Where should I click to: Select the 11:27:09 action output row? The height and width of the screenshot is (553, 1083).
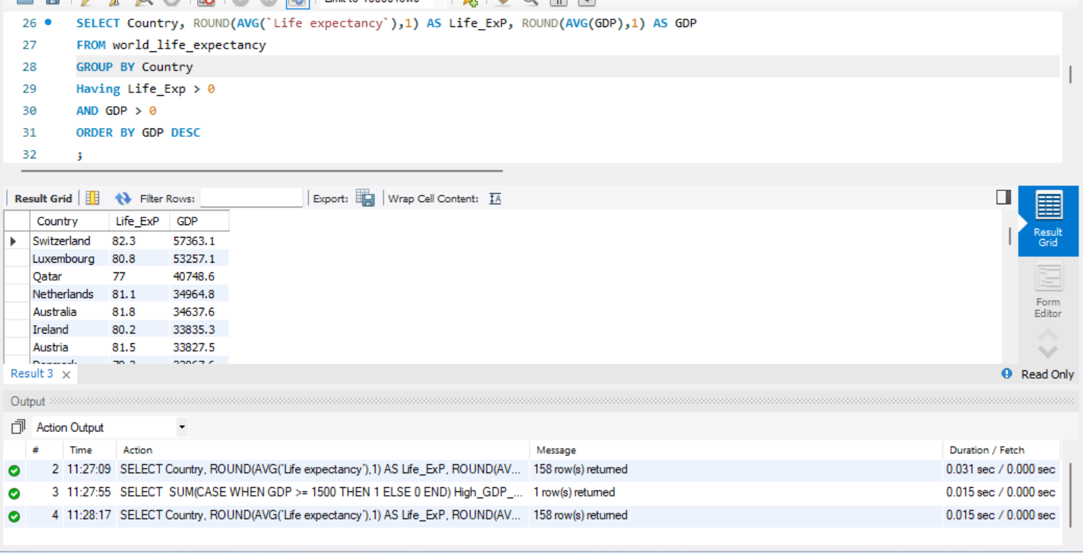pyautogui.click(x=532, y=470)
